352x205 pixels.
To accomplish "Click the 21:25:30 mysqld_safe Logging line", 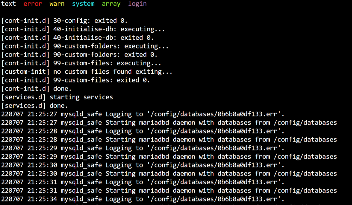I will [143, 165].
